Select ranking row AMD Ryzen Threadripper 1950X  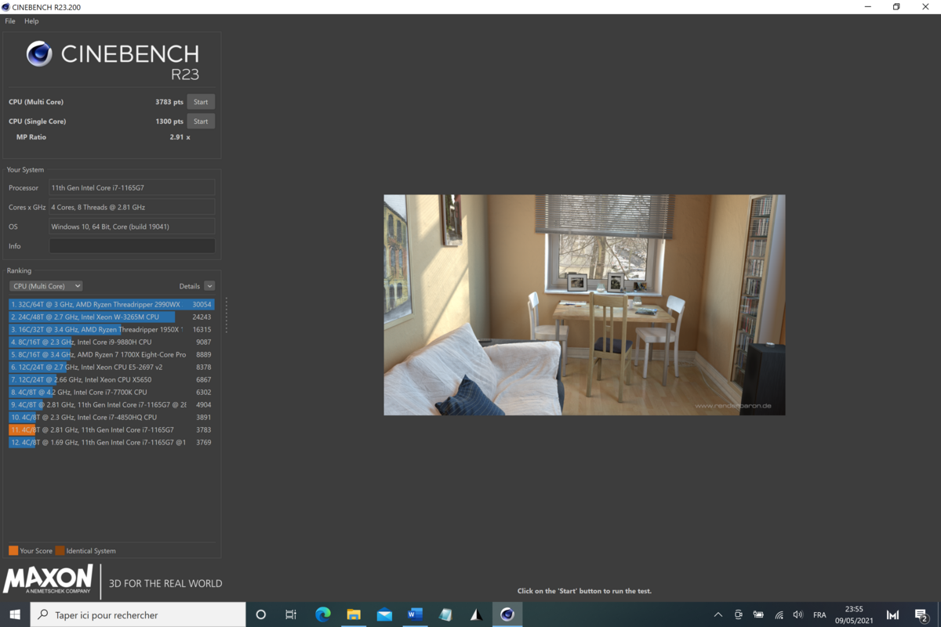(111, 329)
